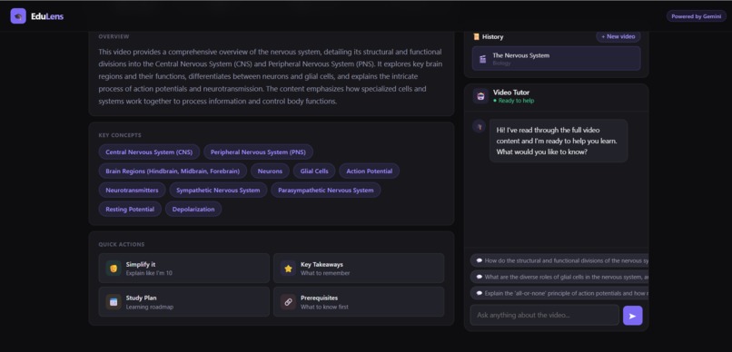Click the Study Plan calendar icon
This screenshot has width=732, height=352.
coord(114,301)
